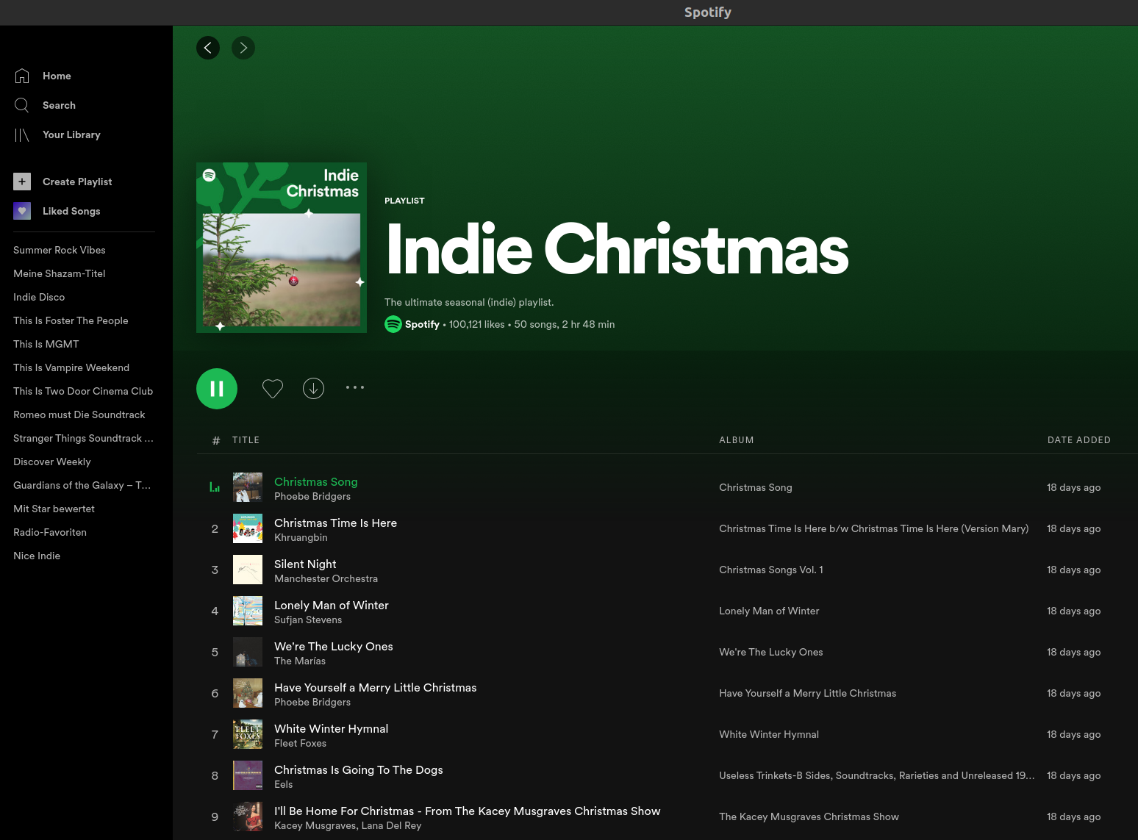Open the Nice Indie playlist
The image size is (1138, 840).
[x=37, y=556]
